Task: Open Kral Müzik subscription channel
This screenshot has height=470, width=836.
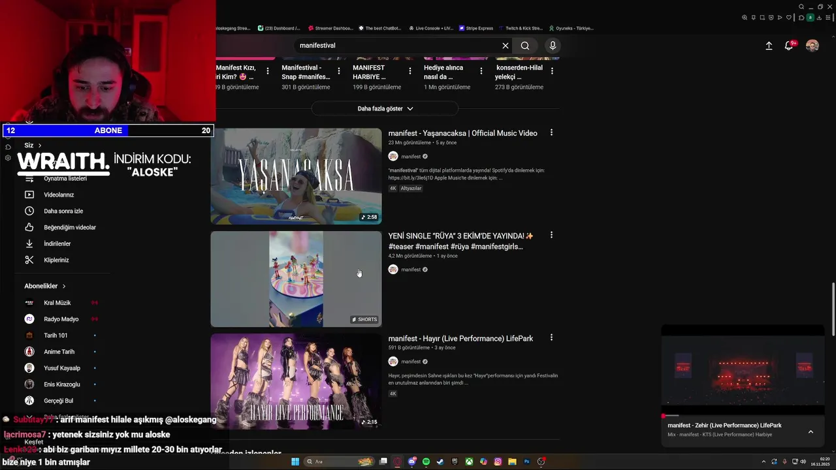Action: click(x=57, y=303)
